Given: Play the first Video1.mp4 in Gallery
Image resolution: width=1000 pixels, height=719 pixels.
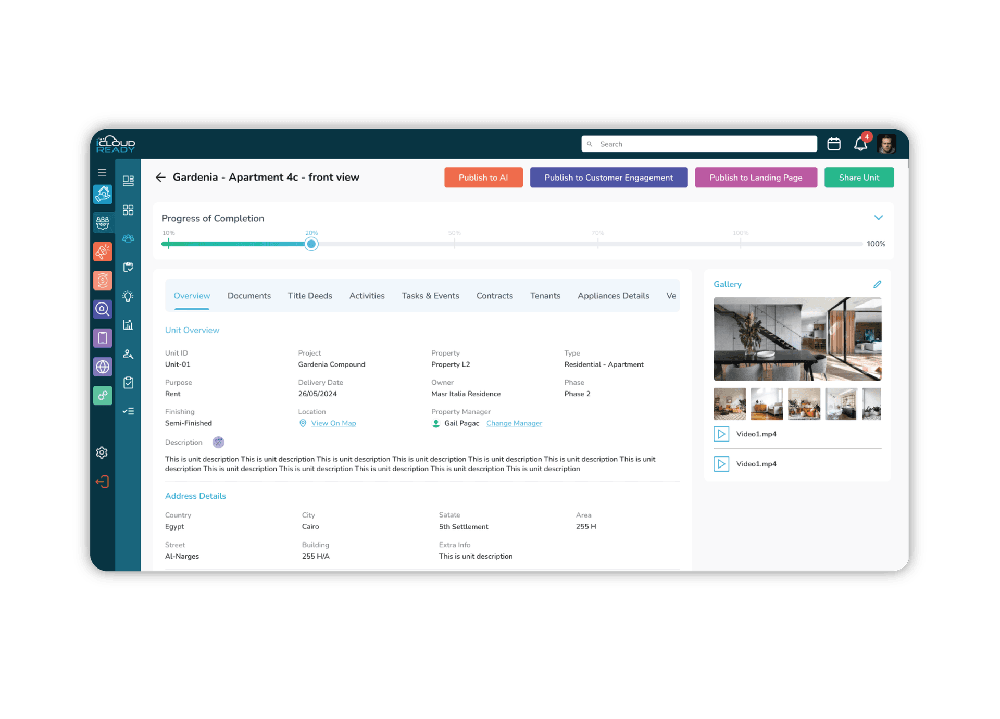Looking at the screenshot, I should point(721,434).
